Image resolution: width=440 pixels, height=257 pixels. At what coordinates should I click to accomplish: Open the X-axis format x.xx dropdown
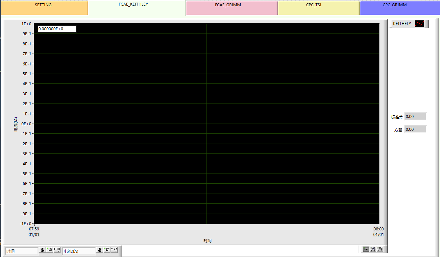pos(57,250)
